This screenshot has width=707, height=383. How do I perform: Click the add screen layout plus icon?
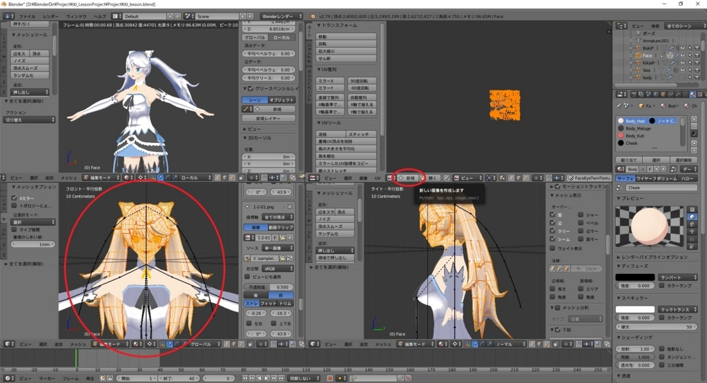click(x=171, y=17)
